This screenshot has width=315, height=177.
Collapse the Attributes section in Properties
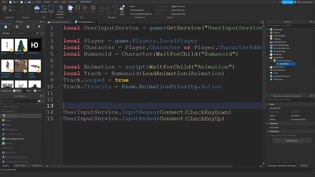click(x=268, y=131)
